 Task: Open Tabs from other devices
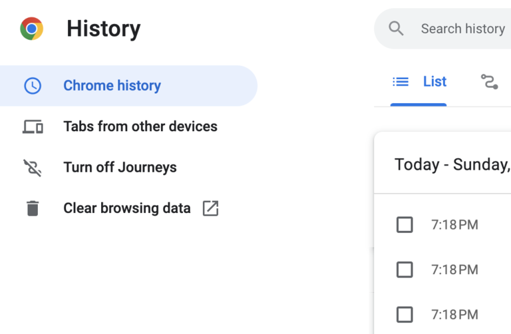[x=140, y=126]
